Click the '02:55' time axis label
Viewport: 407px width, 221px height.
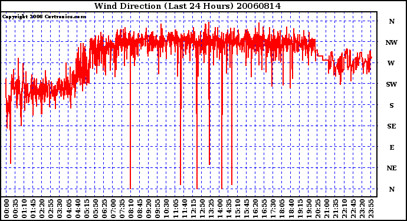[x=51, y=209]
